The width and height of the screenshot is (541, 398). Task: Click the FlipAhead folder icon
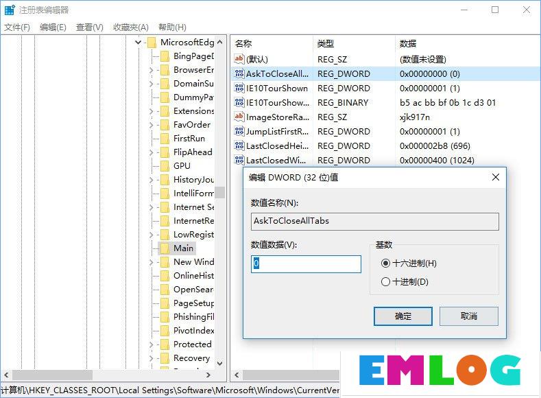(165, 152)
